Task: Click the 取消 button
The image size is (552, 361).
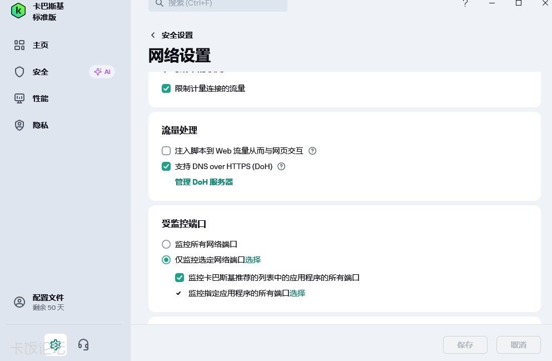Action: point(519,345)
